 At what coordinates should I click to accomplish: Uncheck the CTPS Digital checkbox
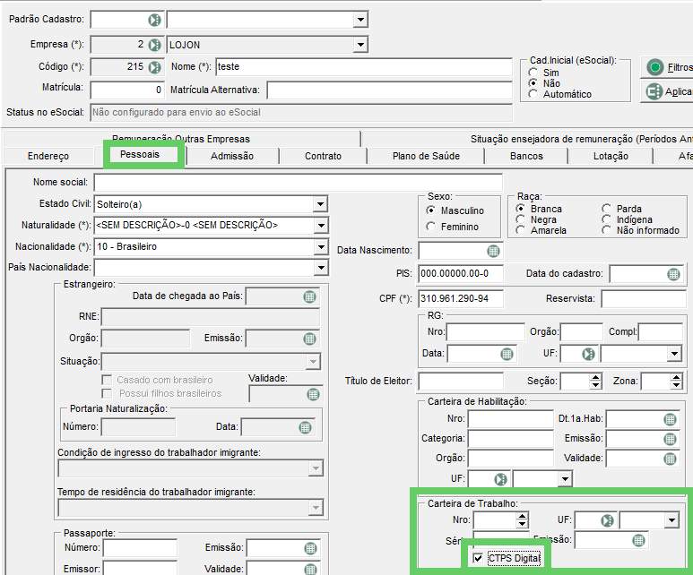click(x=478, y=558)
